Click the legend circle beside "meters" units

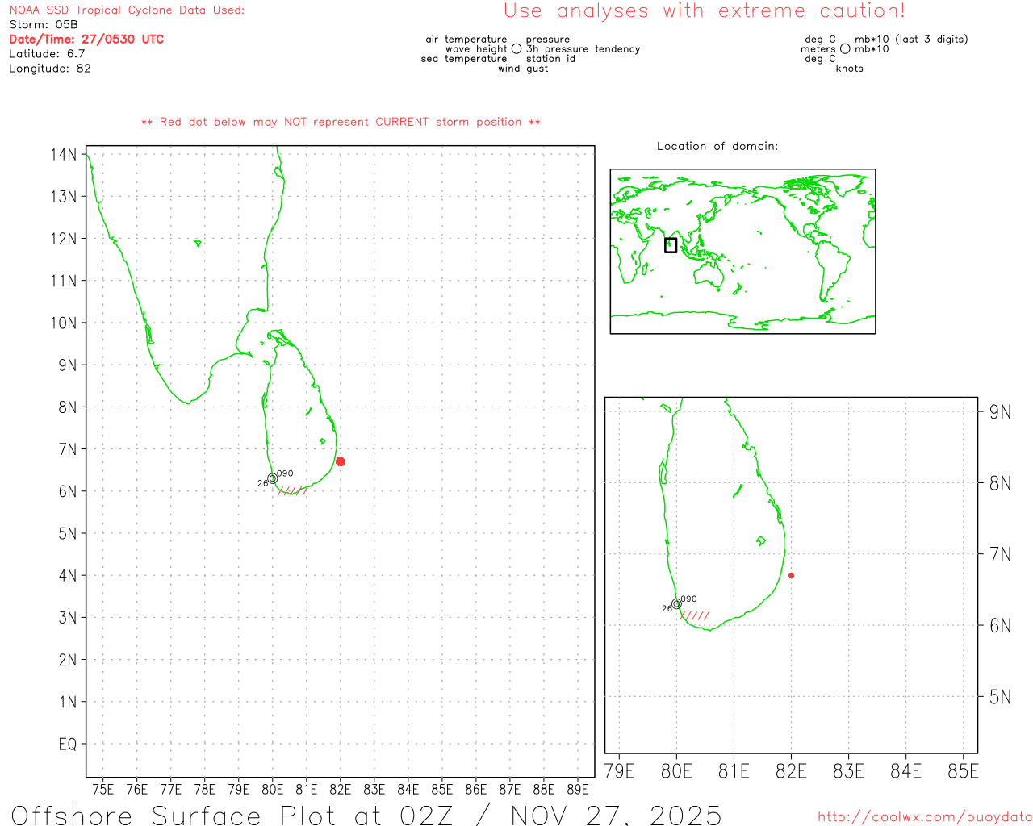[845, 49]
